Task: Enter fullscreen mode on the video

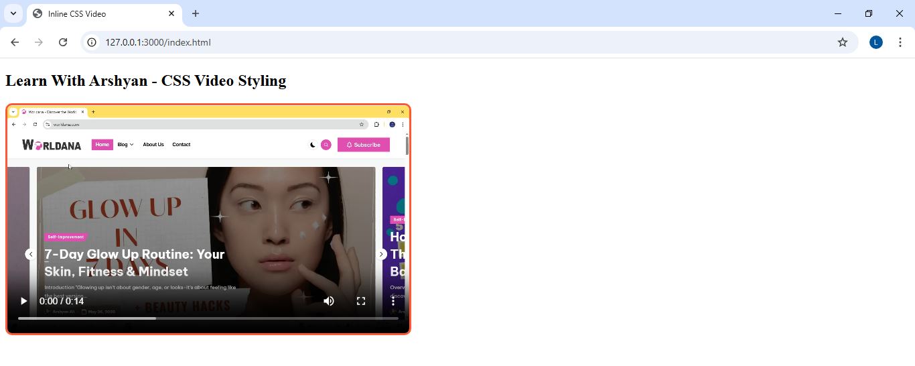Action: pyautogui.click(x=361, y=301)
